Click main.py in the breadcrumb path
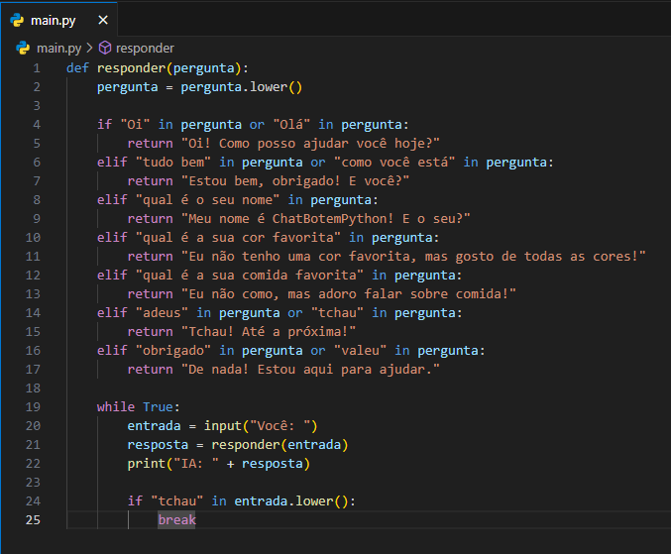 click(x=59, y=49)
